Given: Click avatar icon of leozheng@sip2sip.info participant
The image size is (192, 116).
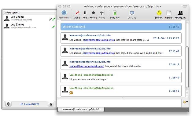Looking at the screenshot, I should click(x=7, y=18).
